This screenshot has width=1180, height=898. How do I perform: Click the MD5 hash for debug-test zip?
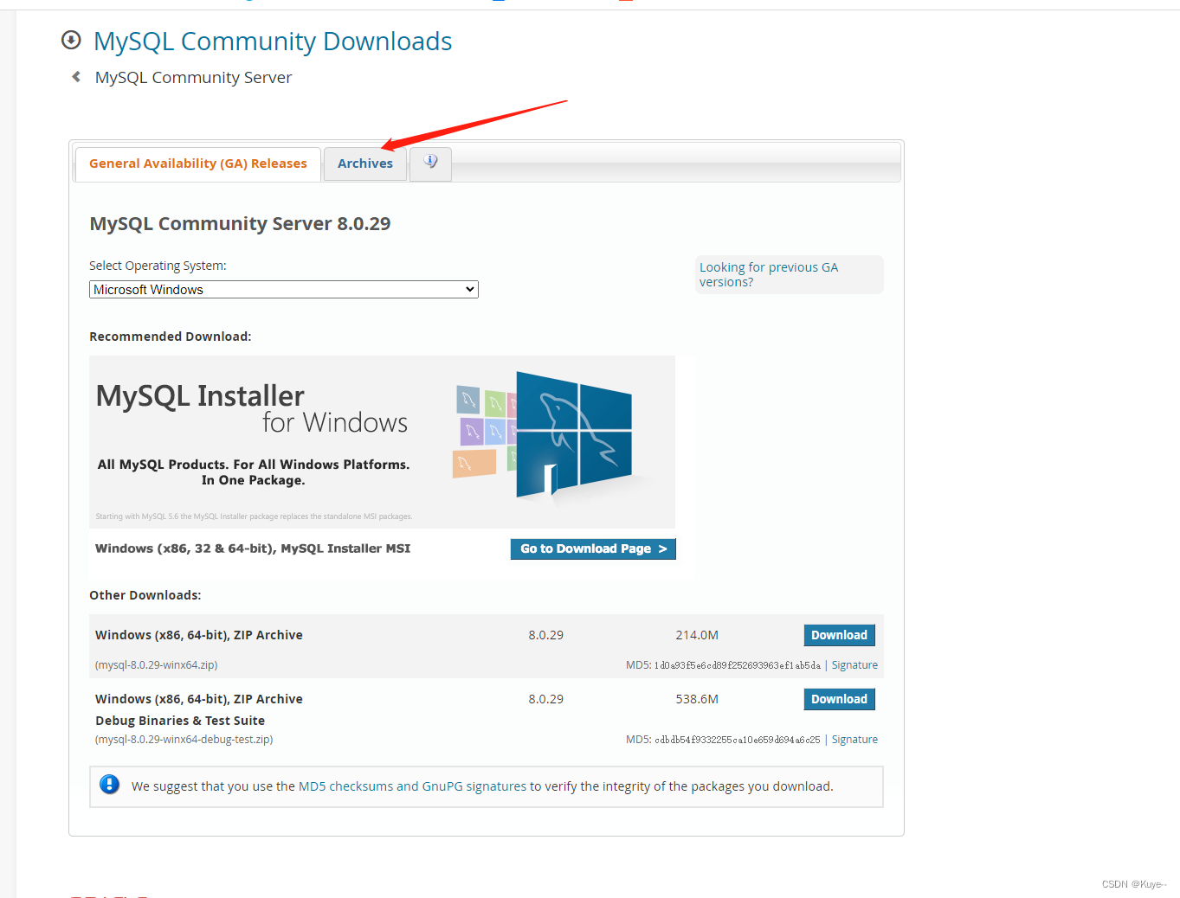coord(737,740)
